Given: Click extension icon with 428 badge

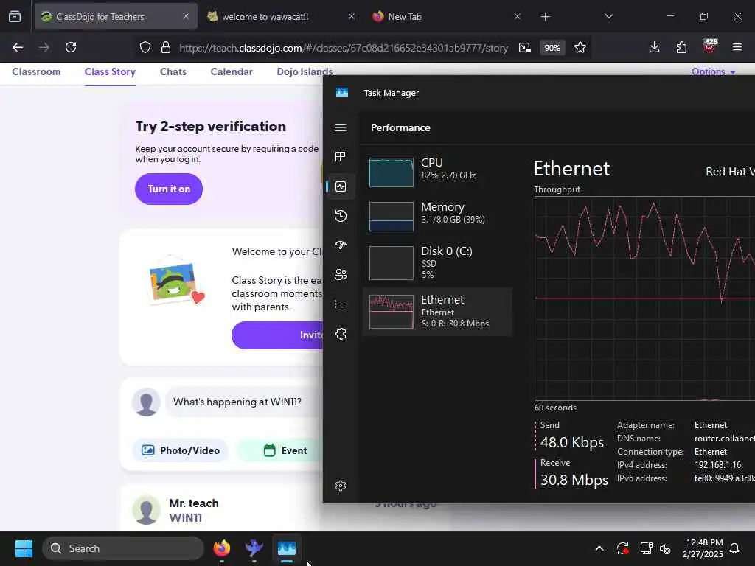Looking at the screenshot, I should [x=709, y=46].
